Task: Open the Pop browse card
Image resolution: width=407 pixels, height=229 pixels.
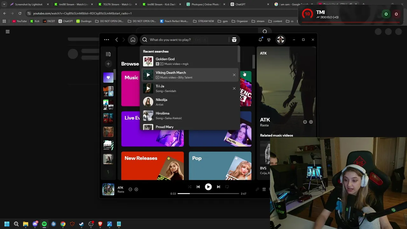Action: click(x=220, y=166)
